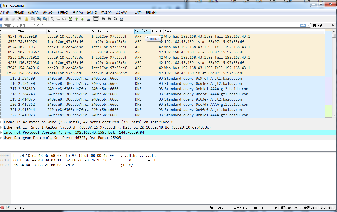Jump to first packet icon
337x212 pixels.
pyautogui.click(x=76, y=19)
